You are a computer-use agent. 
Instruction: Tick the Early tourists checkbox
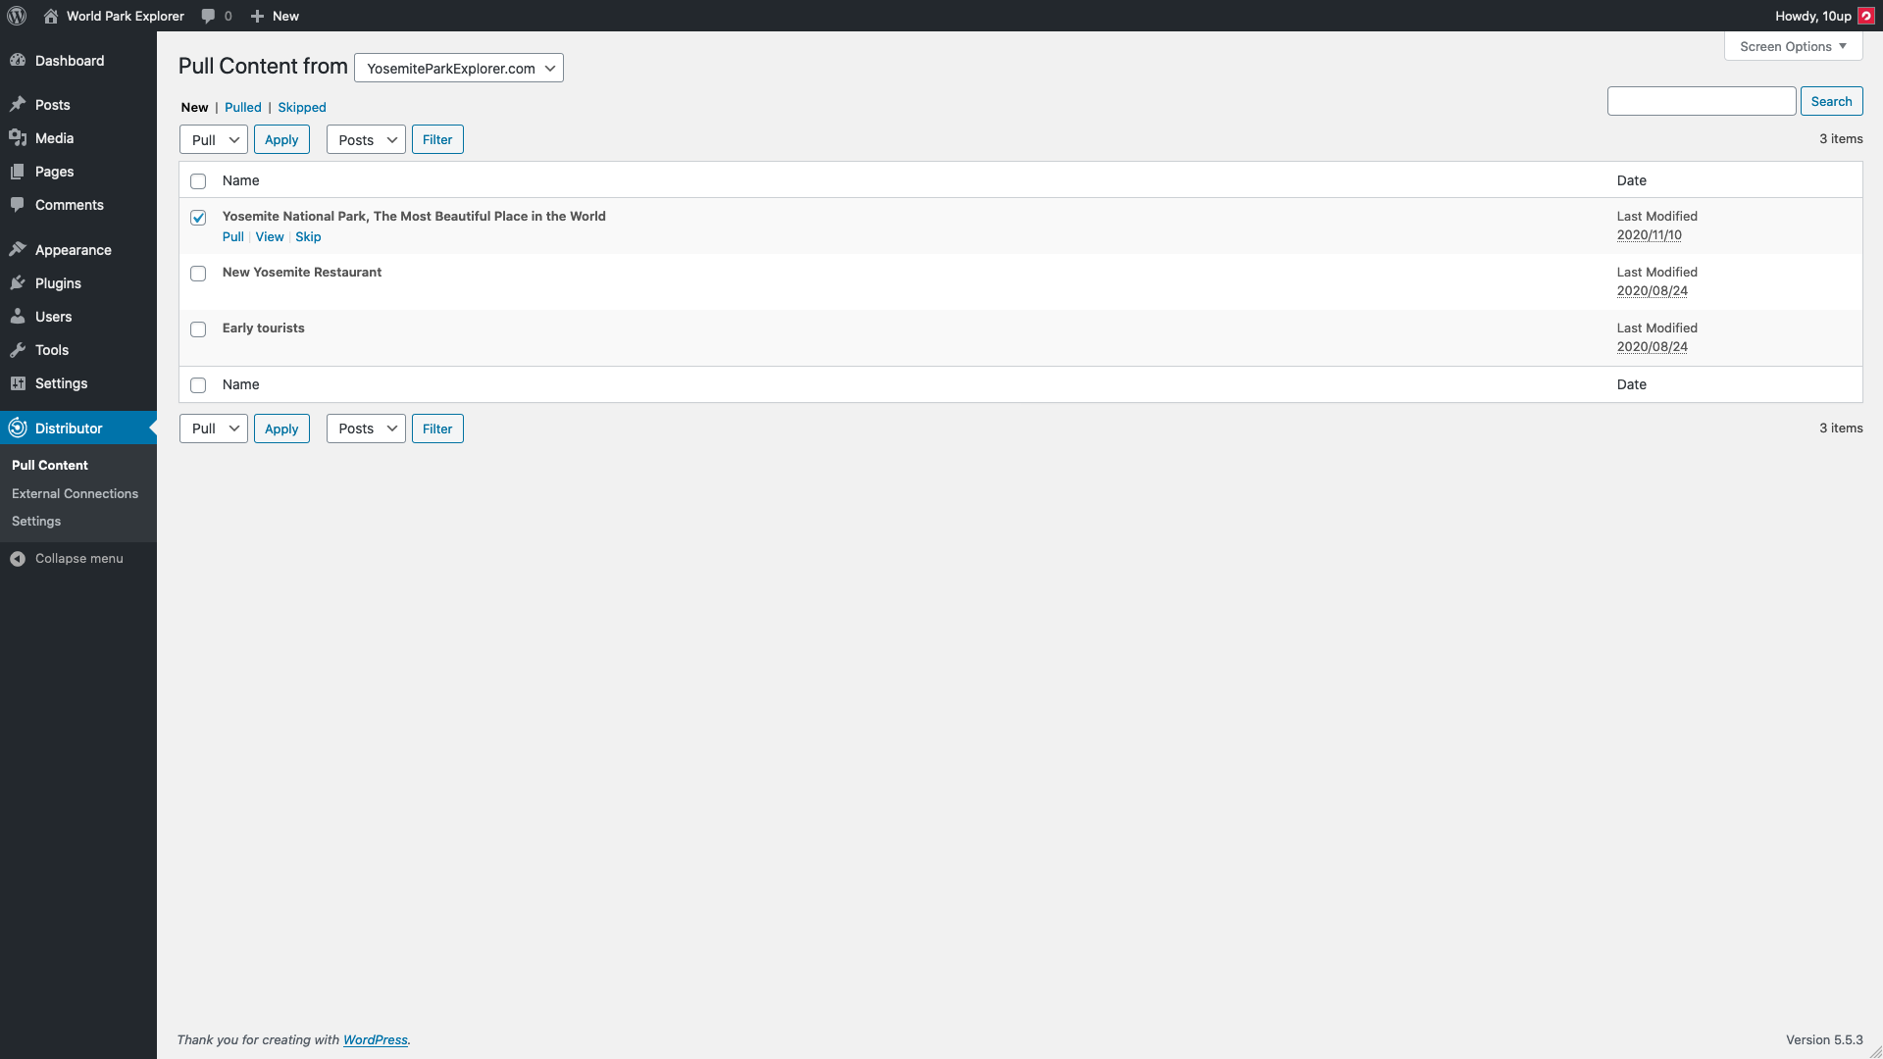click(198, 329)
